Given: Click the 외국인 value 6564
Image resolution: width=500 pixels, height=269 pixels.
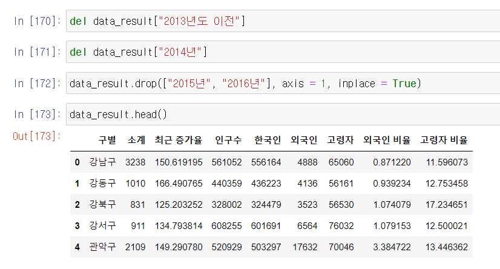Looking at the screenshot, I should point(308,226).
